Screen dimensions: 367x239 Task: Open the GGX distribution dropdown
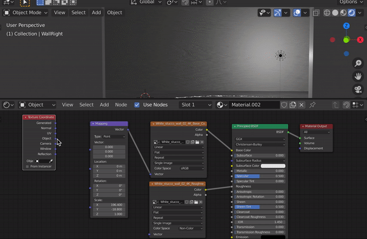point(260,139)
